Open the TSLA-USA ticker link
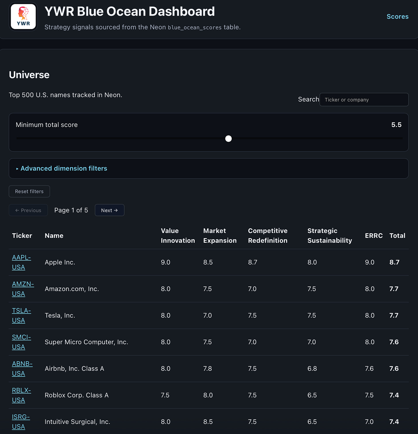The width and height of the screenshot is (418, 434). 22,316
